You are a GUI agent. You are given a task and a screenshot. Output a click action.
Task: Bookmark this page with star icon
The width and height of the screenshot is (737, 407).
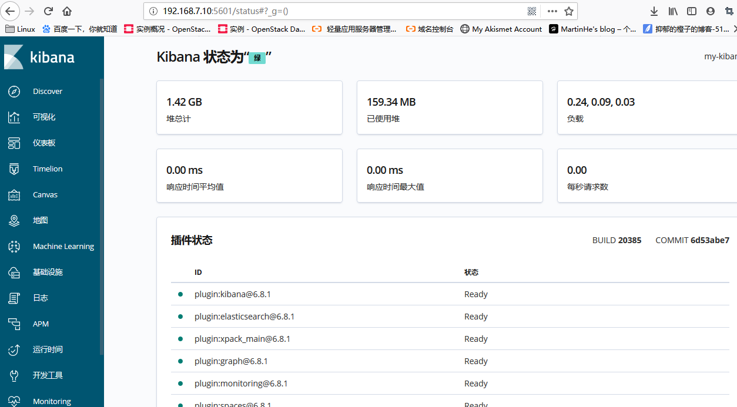point(568,11)
